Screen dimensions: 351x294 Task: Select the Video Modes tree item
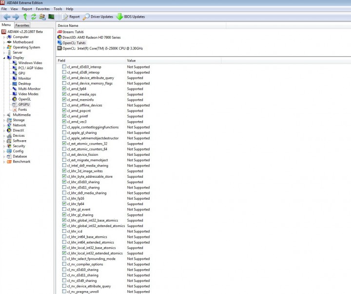pos(28,94)
